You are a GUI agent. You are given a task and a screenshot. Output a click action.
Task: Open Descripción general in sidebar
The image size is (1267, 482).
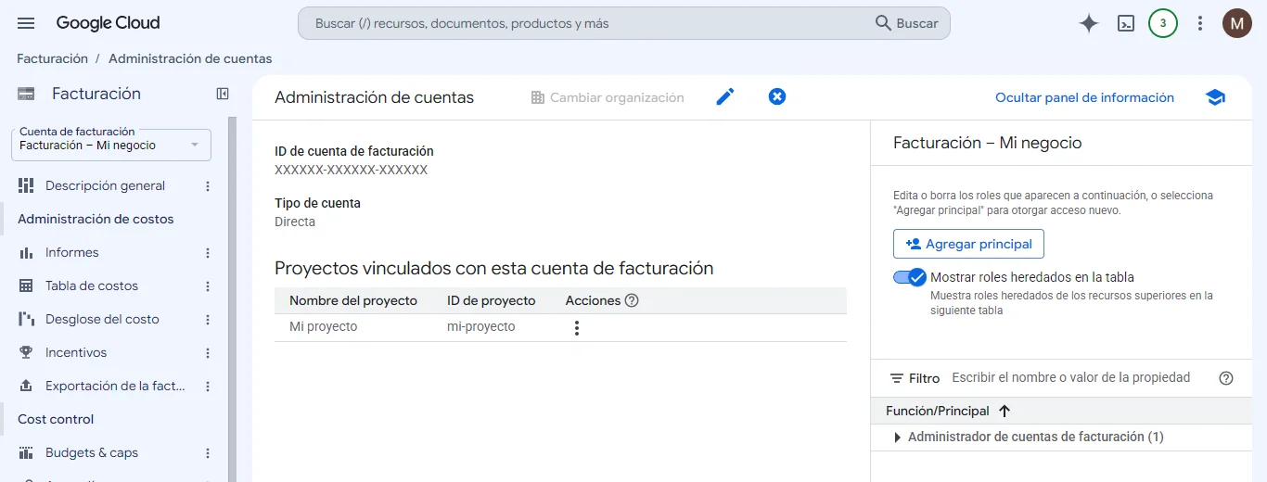click(x=105, y=185)
